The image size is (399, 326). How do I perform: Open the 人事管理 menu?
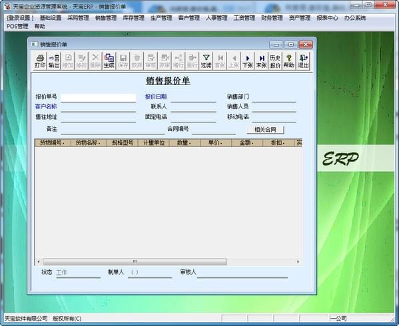click(x=216, y=18)
